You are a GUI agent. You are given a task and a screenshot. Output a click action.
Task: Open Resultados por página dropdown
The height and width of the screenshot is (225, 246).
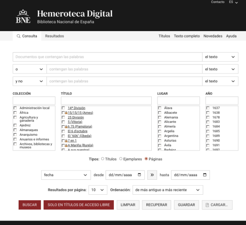pos(98,190)
